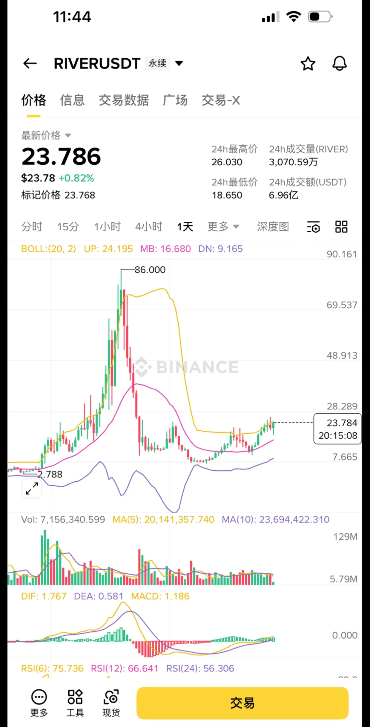Go to the 广场 tab
Viewport: 370px width, 727px height.
click(x=175, y=100)
